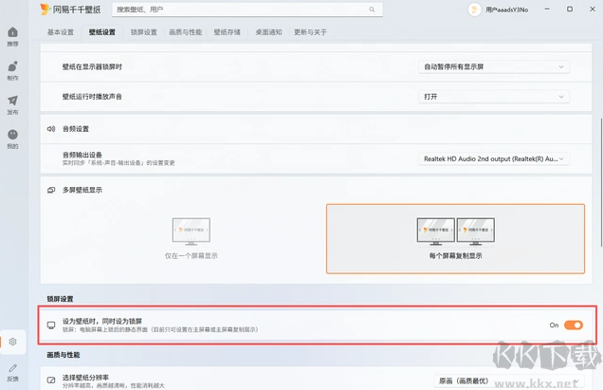This screenshot has height=390, width=603.
Task: Click the dual monitor thumbnail
Action: pos(456,232)
